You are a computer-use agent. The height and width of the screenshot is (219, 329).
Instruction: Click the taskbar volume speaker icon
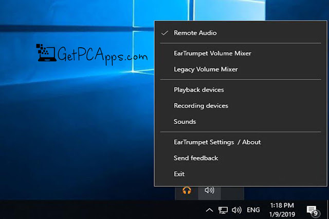click(236, 210)
